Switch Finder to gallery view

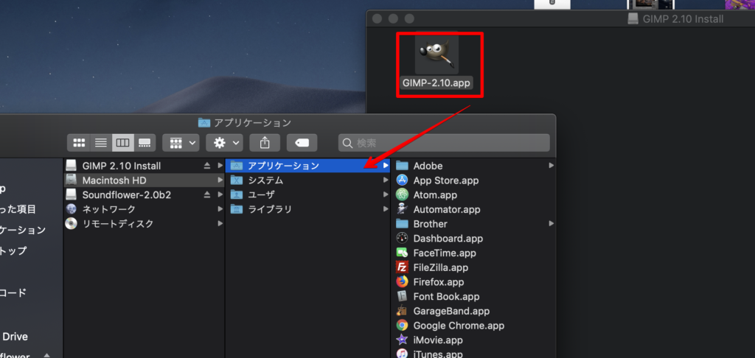point(145,142)
